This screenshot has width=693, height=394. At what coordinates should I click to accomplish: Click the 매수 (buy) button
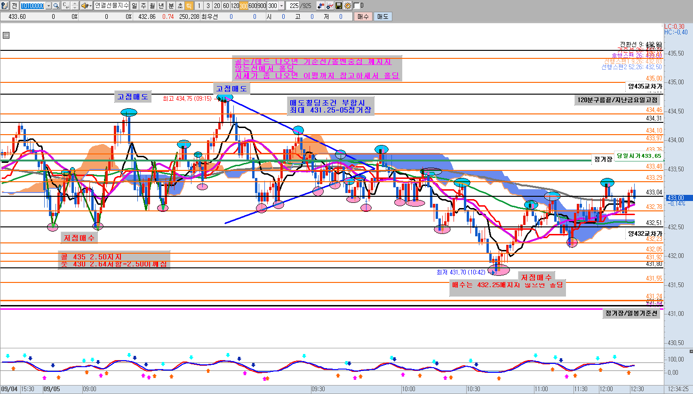pyautogui.click(x=363, y=16)
